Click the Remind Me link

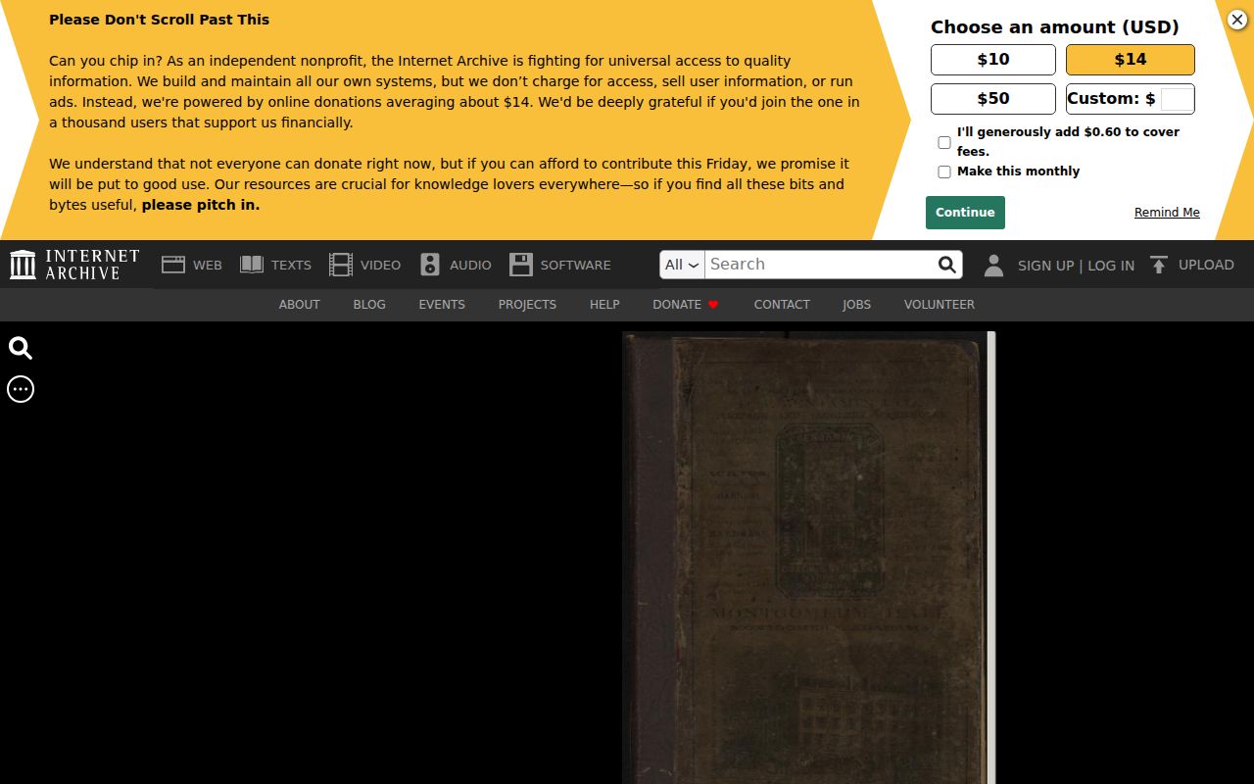(x=1167, y=213)
